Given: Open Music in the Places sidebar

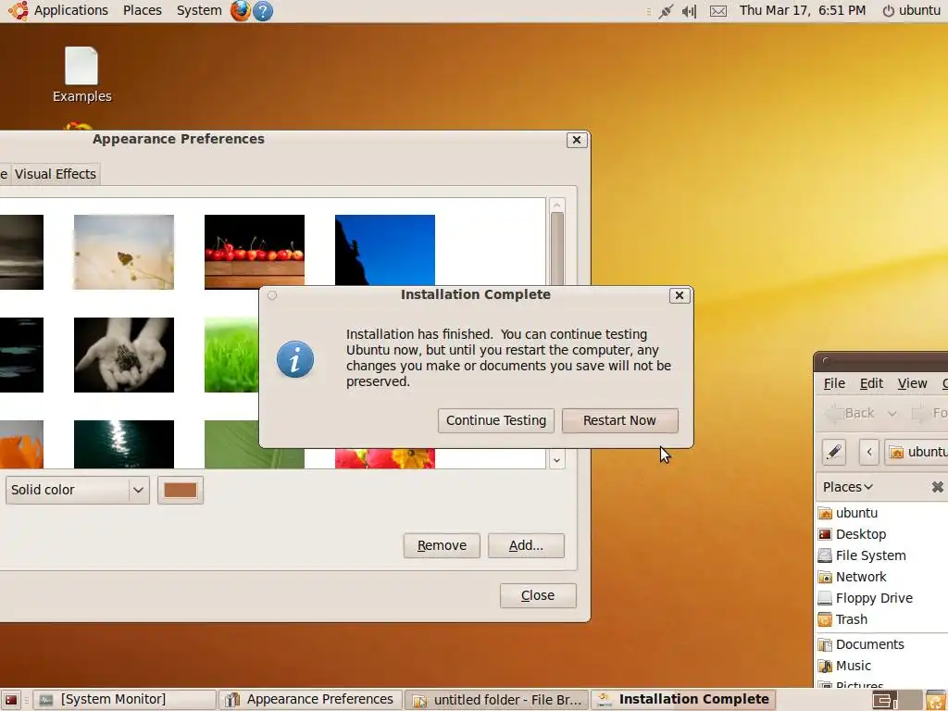Looking at the screenshot, I should tap(844, 666).
